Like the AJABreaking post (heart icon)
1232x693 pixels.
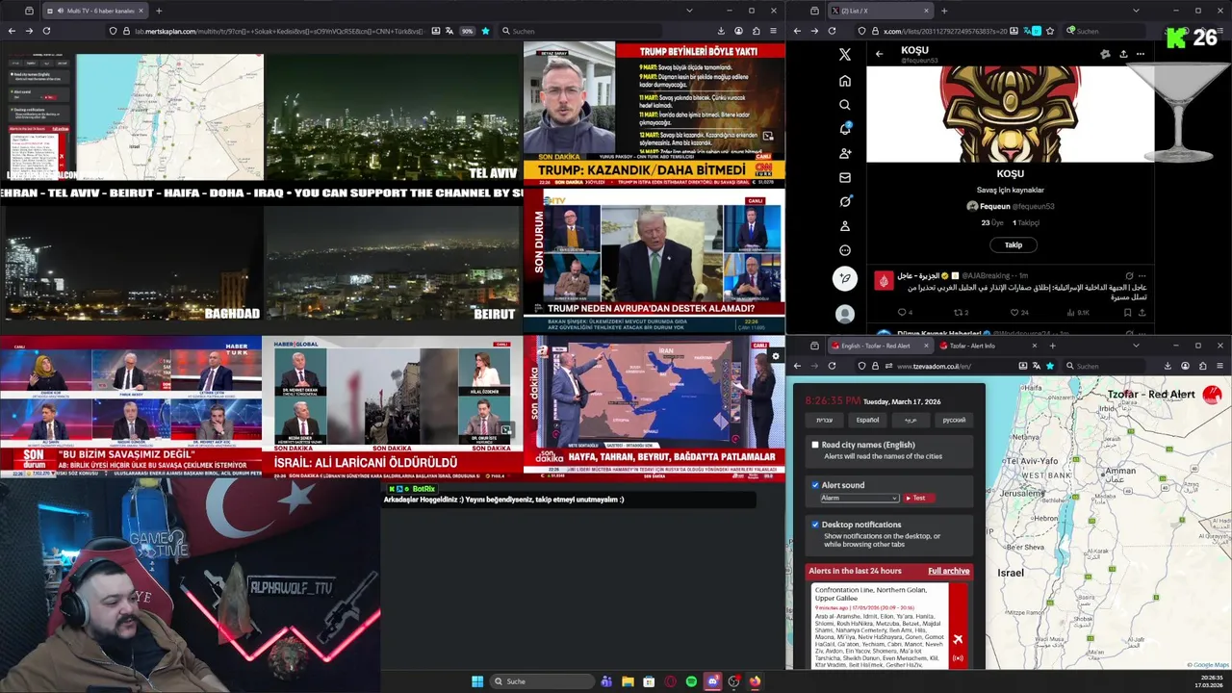pos(1014,312)
